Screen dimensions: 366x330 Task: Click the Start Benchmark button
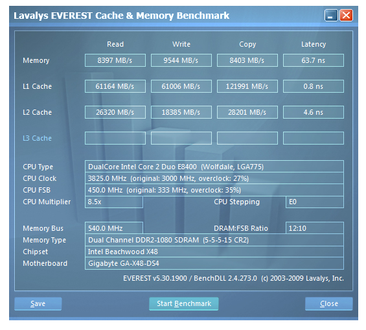point(184,303)
